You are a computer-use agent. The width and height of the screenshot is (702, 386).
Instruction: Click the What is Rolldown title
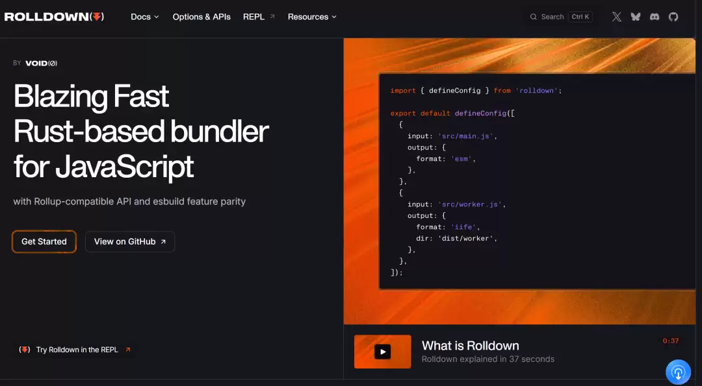tap(470, 346)
